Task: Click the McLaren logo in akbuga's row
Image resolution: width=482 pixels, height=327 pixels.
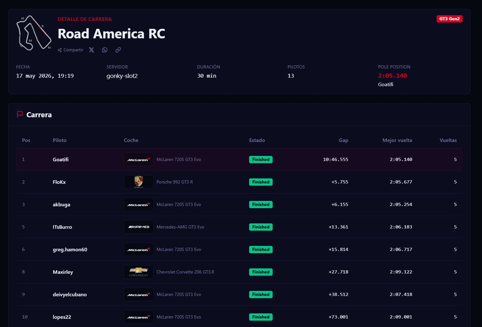Action: coord(139,204)
